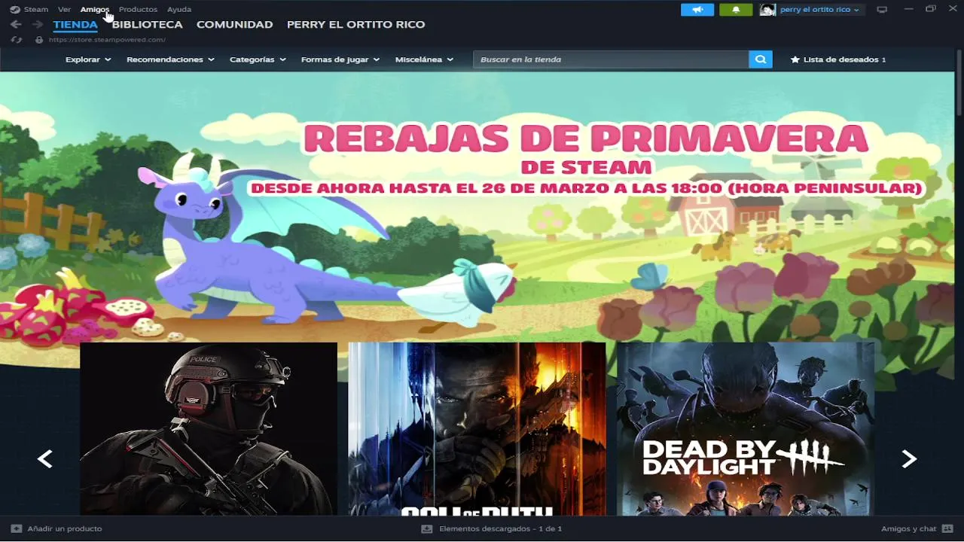The image size is (964, 542).
Task: Open the police operator game thumbnail
Action: tap(209, 429)
